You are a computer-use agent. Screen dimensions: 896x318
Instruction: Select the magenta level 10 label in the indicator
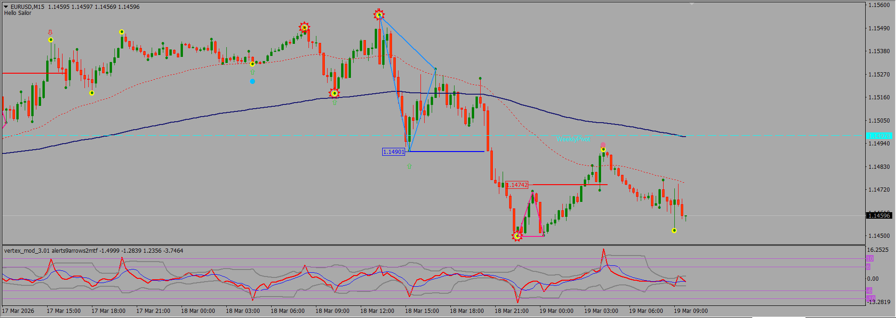pyautogui.click(x=870, y=258)
